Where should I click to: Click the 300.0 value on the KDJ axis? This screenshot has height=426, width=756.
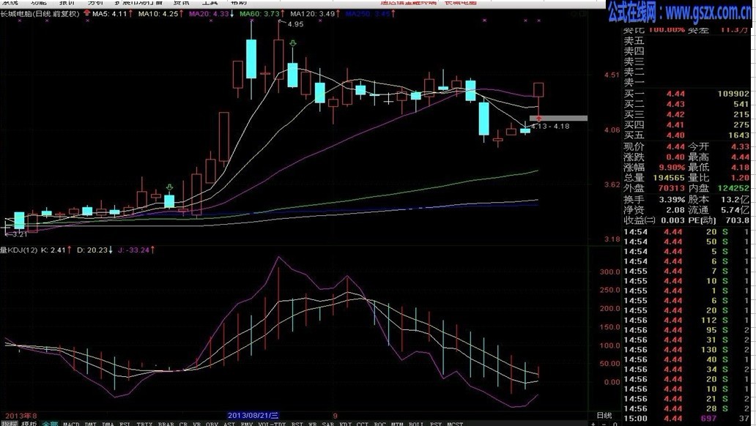click(610, 272)
